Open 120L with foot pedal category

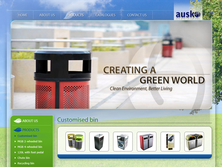[x=31, y=152]
